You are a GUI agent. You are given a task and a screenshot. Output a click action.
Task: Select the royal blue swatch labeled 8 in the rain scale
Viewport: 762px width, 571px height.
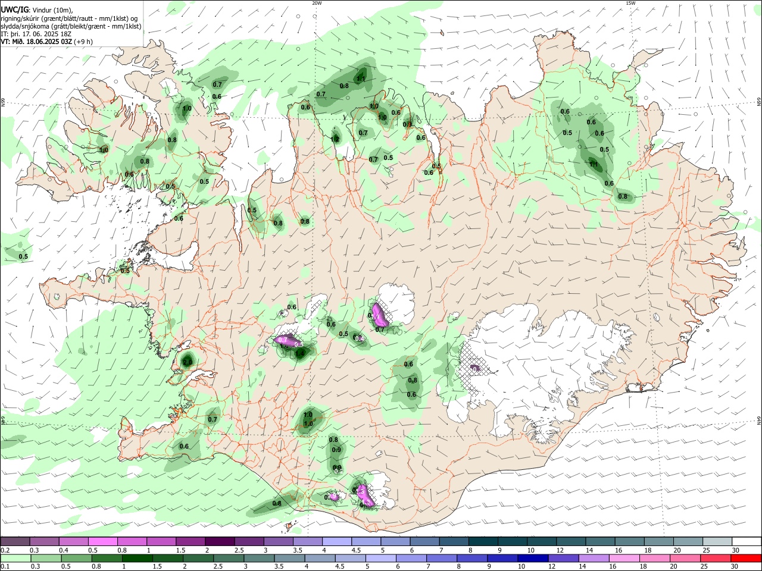(473, 559)
